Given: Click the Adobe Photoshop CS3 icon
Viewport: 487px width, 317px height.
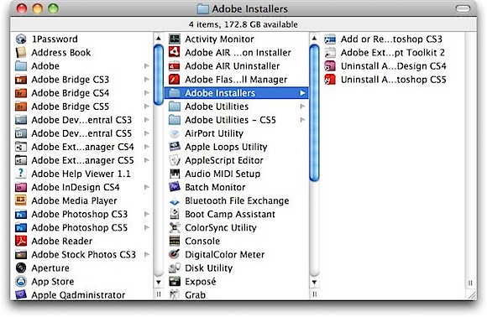Looking at the screenshot, I should [21, 214].
